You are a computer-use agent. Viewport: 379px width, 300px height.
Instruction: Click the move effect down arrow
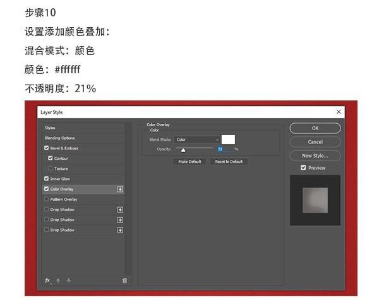[68, 280]
